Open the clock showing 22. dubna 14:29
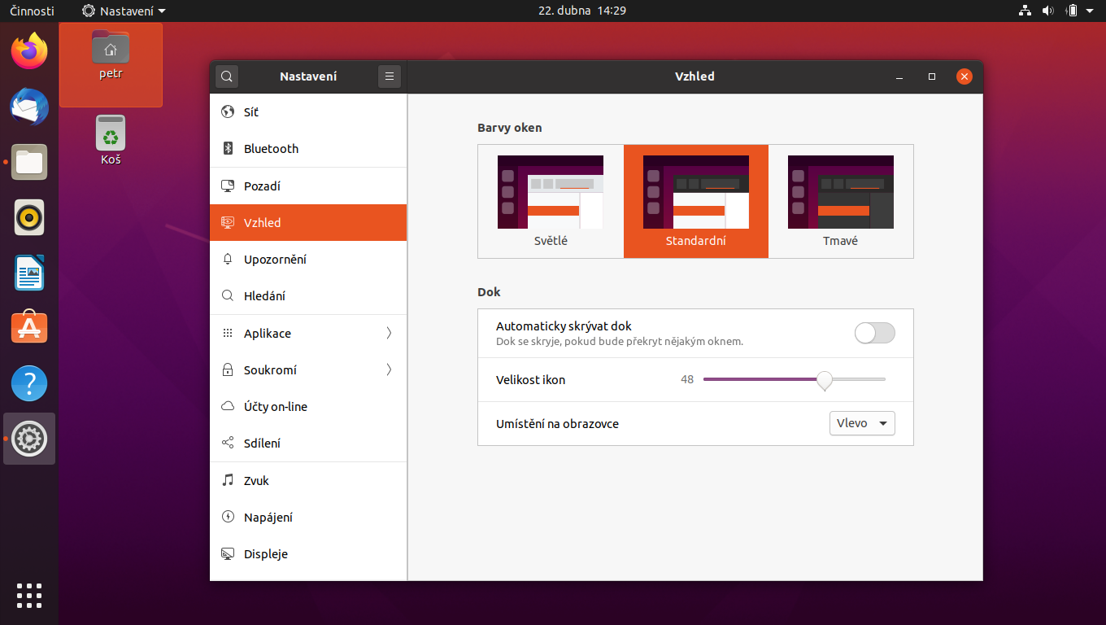Viewport: 1106px width, 625px height. tap(582, 11)
